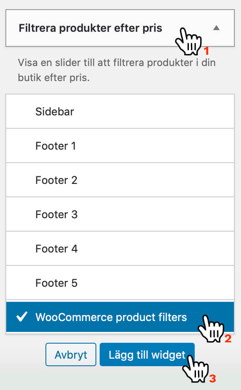Click the Avbryt button
The width and height of the screenshot is (241, 390).
pyautogui.click(x=71, y=355)
